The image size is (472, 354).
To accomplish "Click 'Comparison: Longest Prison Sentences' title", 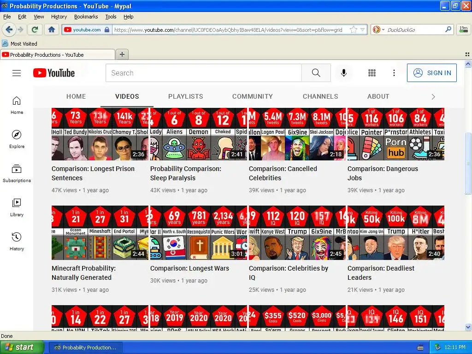I will pos(93,173).
